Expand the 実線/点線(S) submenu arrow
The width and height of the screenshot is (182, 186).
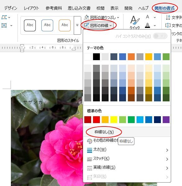click(x=167, y=168)
